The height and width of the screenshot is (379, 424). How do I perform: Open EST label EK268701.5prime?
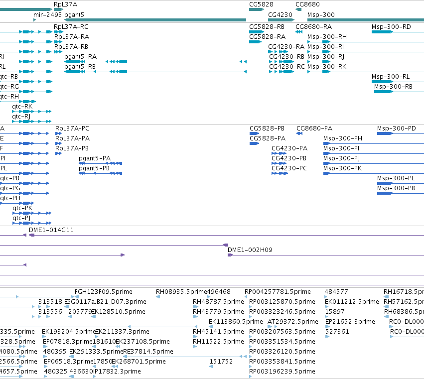point(139,362)
